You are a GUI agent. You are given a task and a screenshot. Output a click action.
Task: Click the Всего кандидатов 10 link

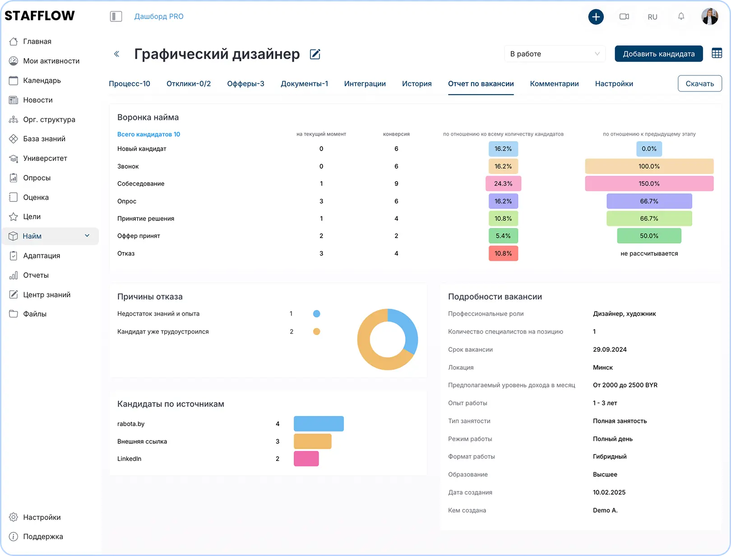pyautogui.click(x=148, y=134)
